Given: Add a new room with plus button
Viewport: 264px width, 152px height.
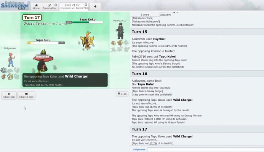Looking at the screenshot, I should coord(95,6).
